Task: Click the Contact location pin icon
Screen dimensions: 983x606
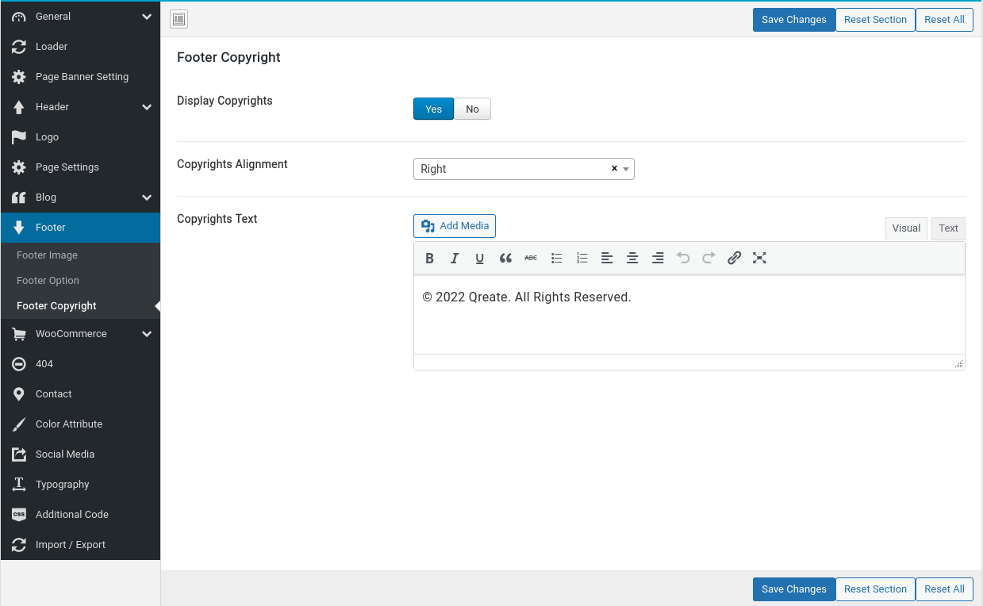Action: point(19,394)
